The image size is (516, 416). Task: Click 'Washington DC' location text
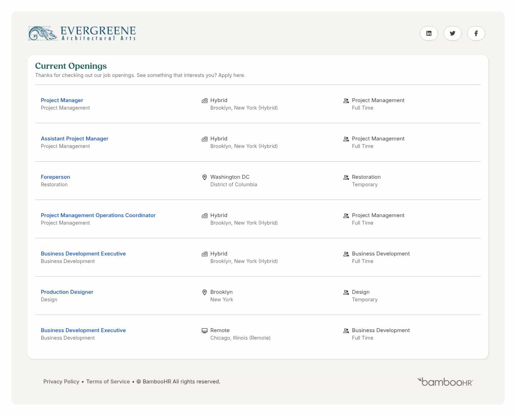[x=230, y=177]
